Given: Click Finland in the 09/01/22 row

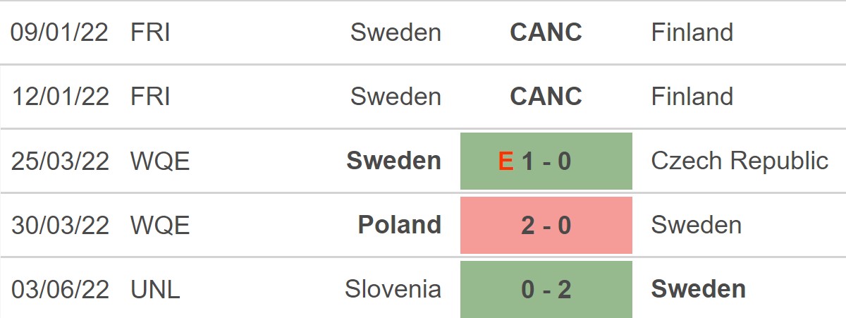Looking at the screenshot, I should [692, 32].
